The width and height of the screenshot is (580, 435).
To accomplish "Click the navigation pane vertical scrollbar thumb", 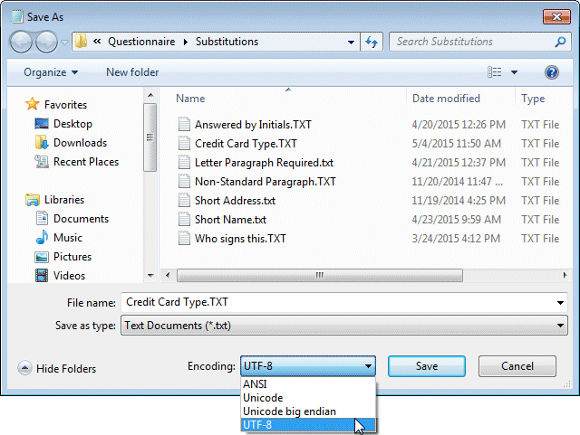I will 150,137.
